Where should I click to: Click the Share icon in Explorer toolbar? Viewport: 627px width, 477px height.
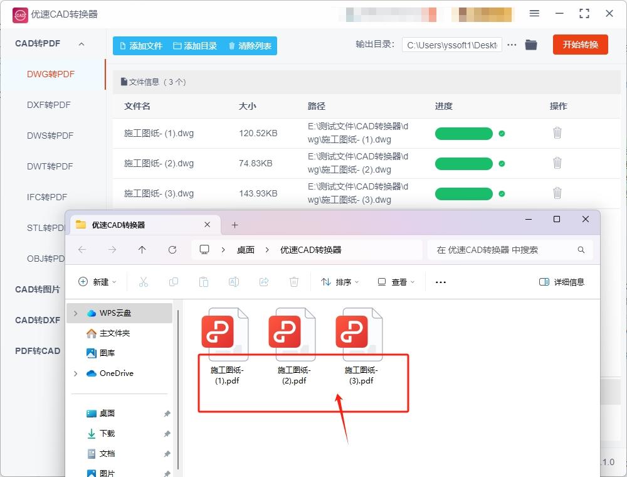(x=263, y=282)
